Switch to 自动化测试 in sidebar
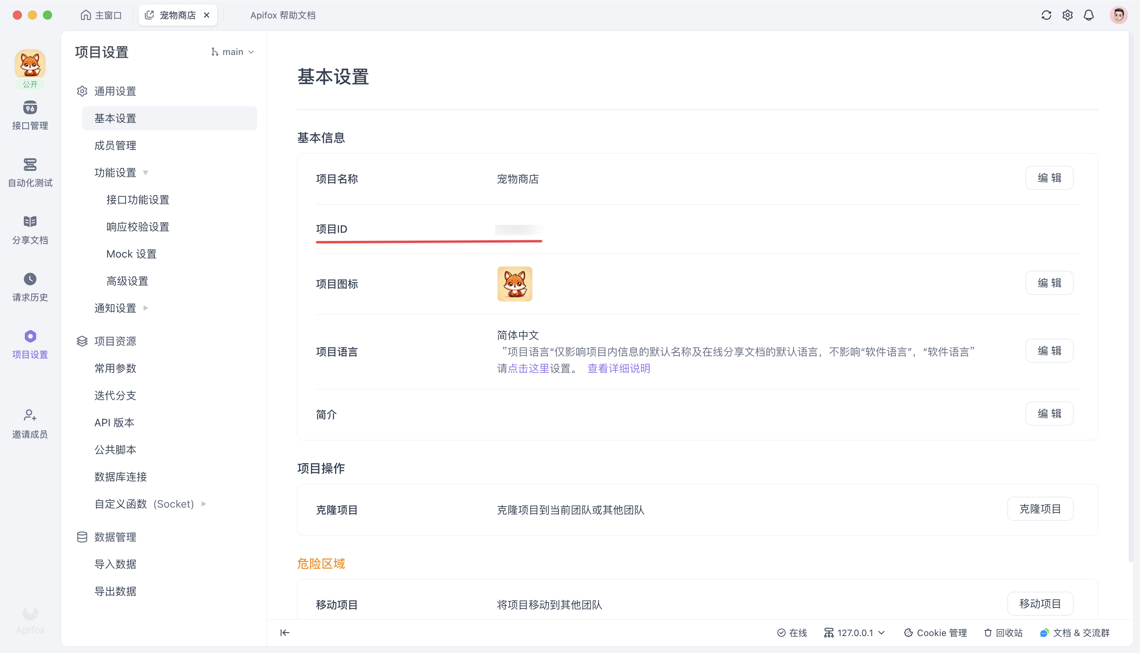 click(30, 172)
